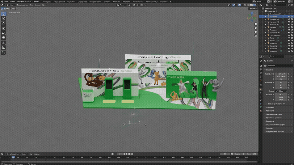Open the Tool tab in Properties editor
Image resolution: width=294 pixels, height=165 pixels.
point(261,61)
